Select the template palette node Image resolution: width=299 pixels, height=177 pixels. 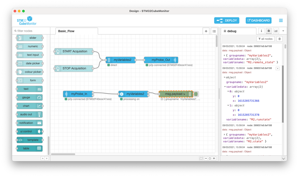coord(30,140)
